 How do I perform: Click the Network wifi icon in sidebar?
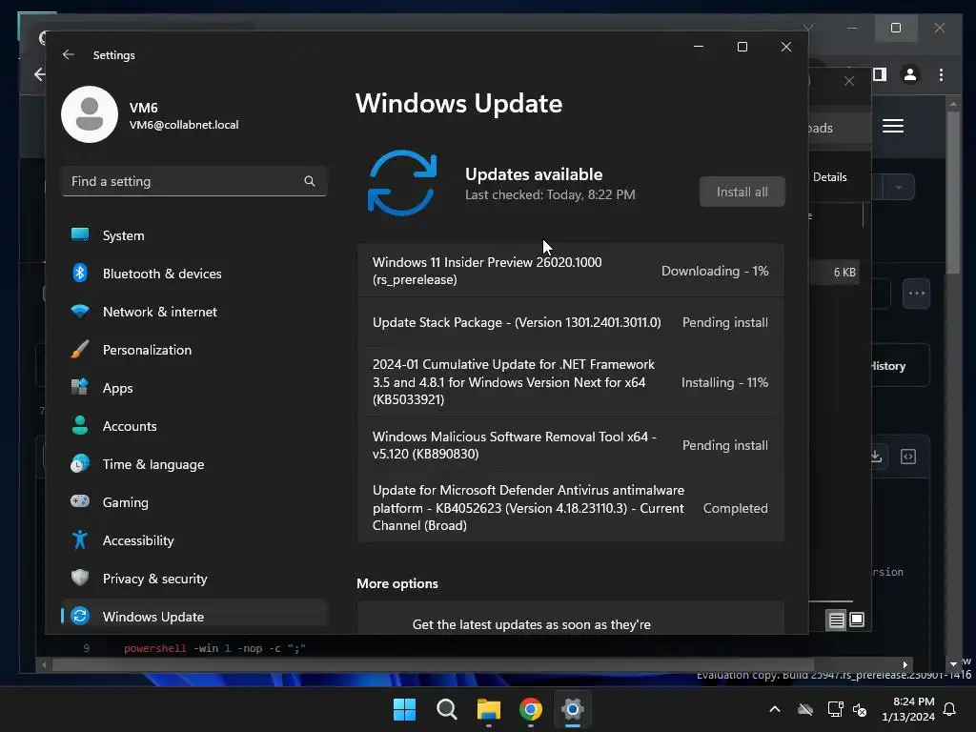[80, 311]
